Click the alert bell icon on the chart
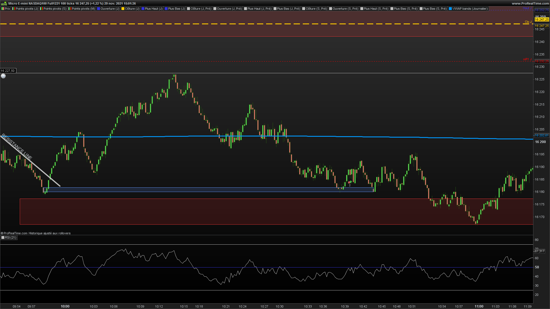Screen dimensions: 550x309 (x=3, y=76)
